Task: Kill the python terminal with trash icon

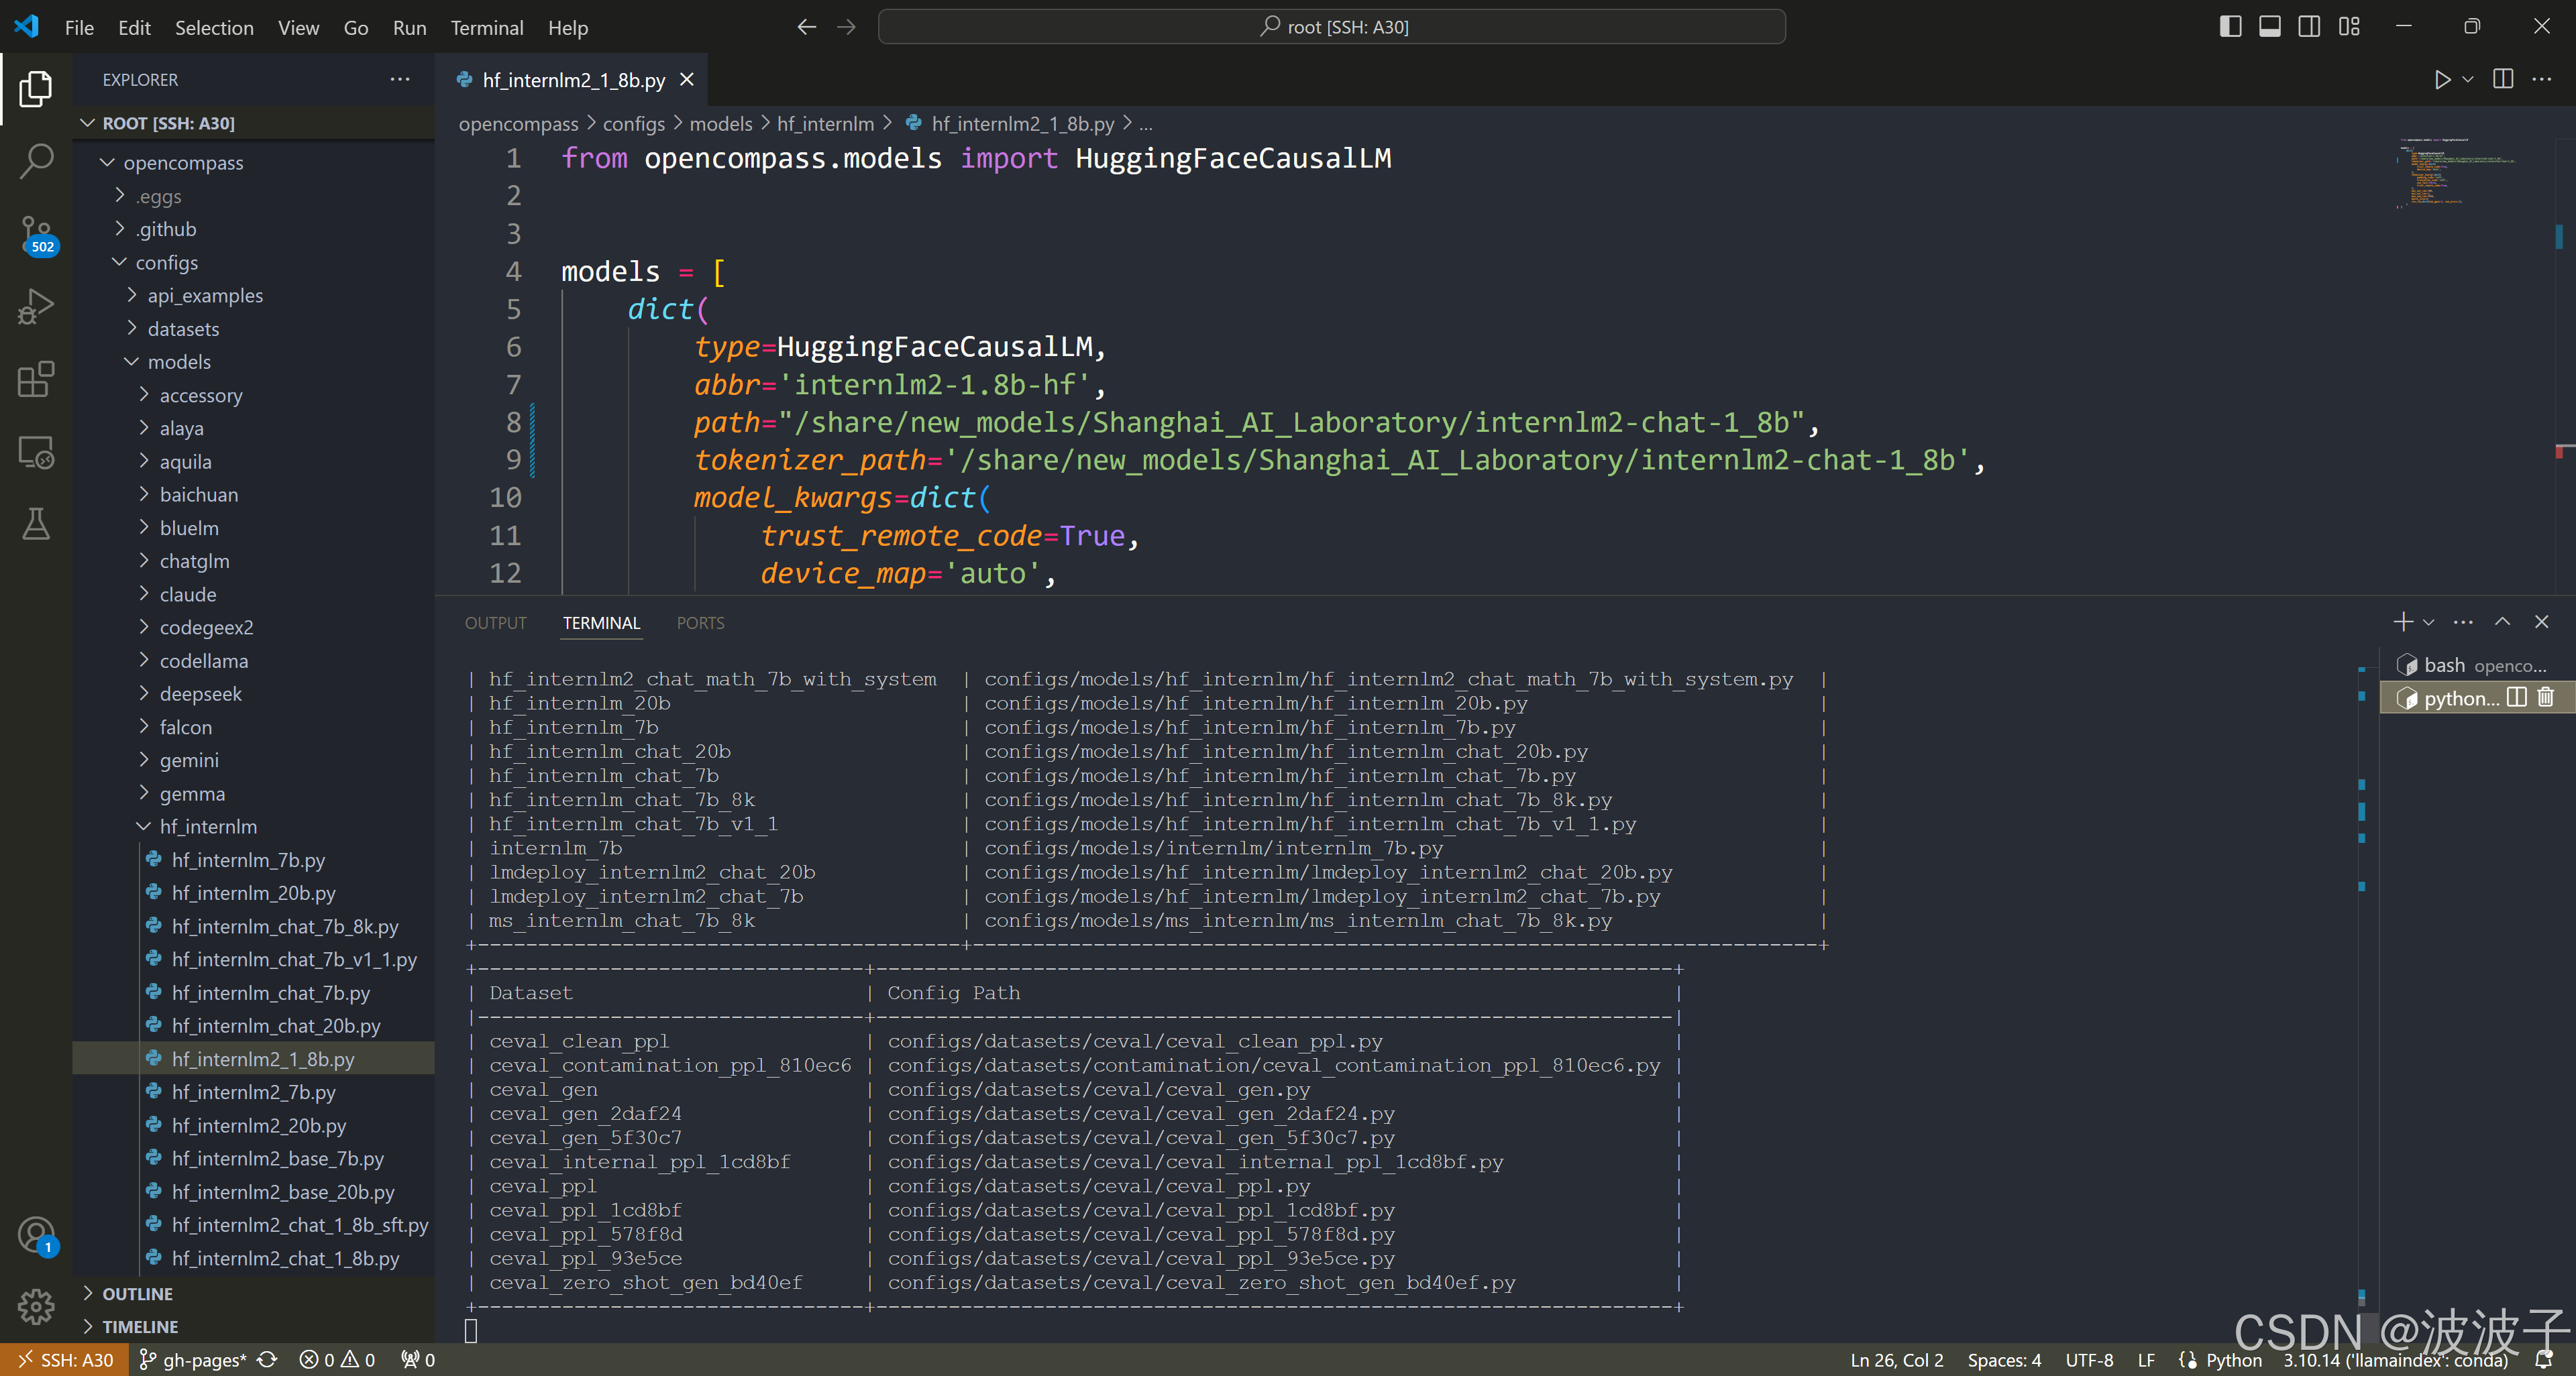Action: coord(2546,697)
